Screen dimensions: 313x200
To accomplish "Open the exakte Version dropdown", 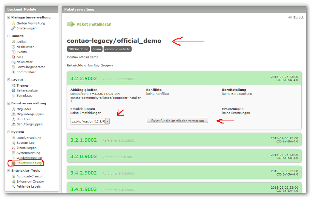I will [x=90, y=121].
